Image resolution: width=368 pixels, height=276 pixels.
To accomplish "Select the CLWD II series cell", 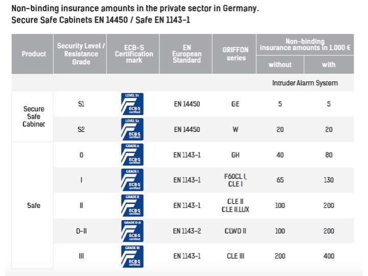I will point(235,231).
